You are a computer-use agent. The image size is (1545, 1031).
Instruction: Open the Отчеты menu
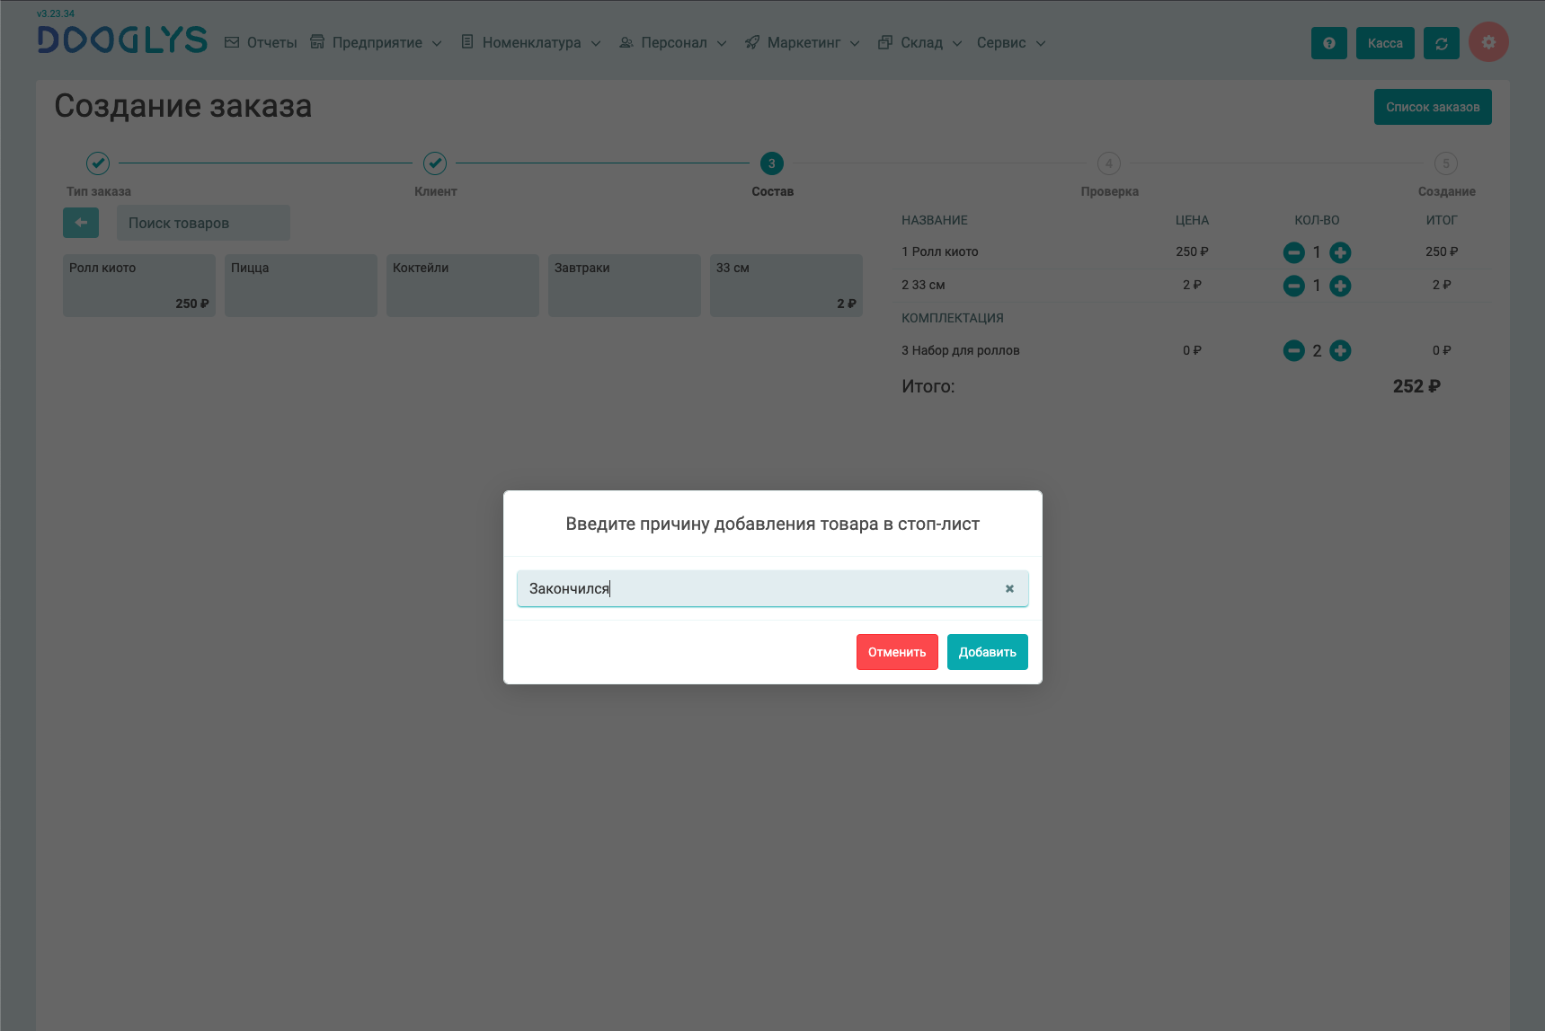click(x=261, y=43)
